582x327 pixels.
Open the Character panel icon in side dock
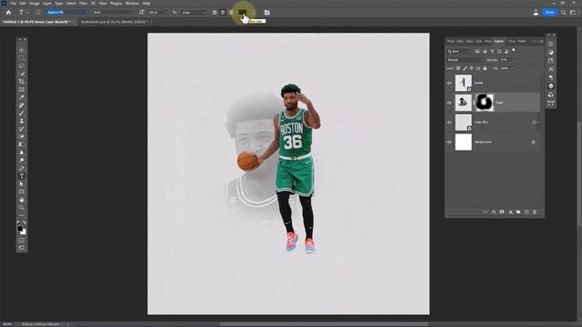pos(550,69)
